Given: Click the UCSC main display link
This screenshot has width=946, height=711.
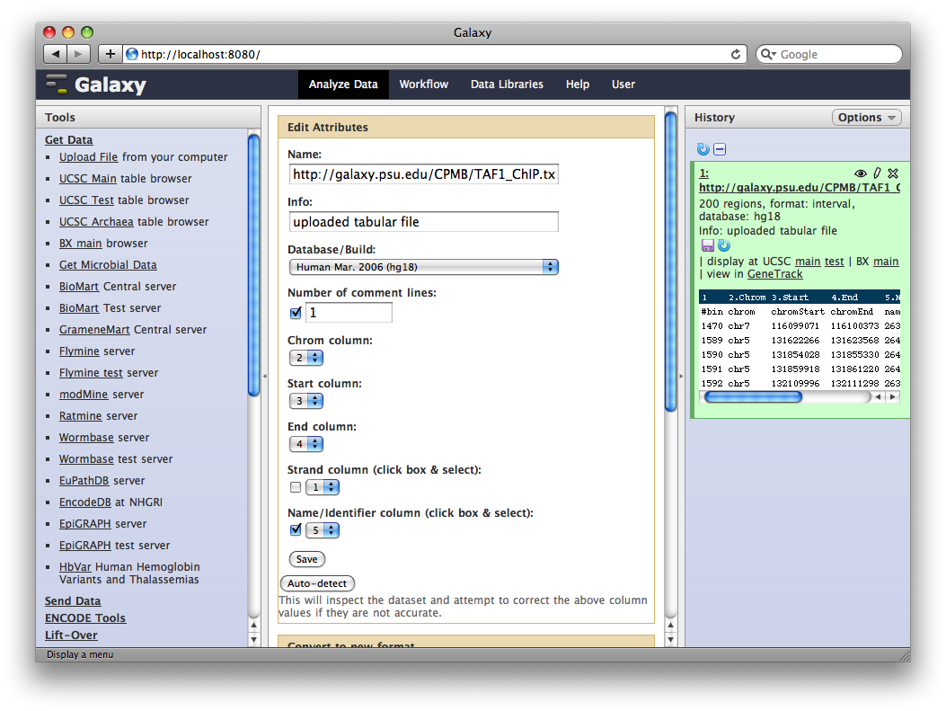Looking at the screenshot, I should 808,262.
